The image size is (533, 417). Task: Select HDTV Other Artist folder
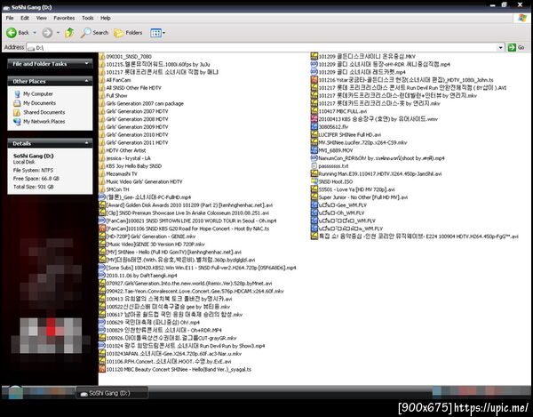[x=123, y=150]
